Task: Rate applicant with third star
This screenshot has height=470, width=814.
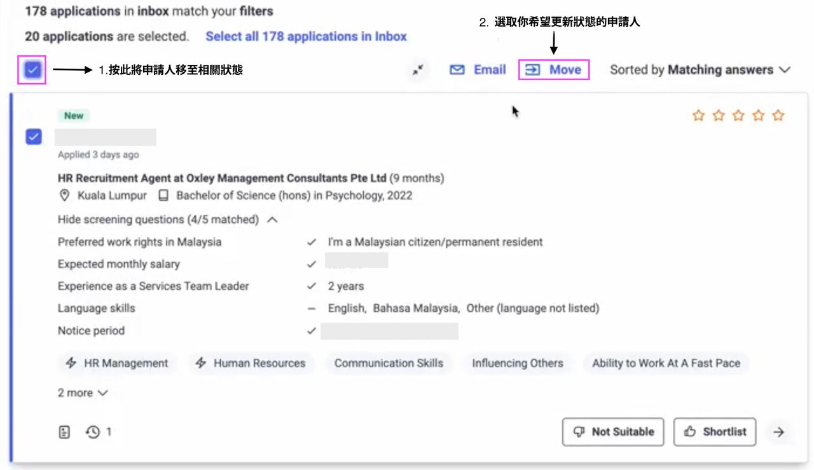Action: (x=738, y=116)
